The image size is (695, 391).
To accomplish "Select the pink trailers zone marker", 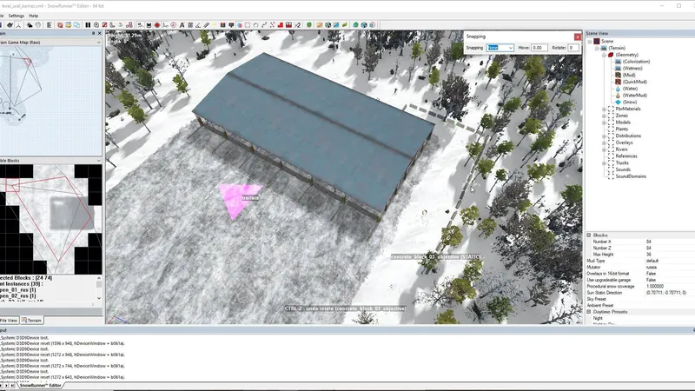I will click(240, 199).
